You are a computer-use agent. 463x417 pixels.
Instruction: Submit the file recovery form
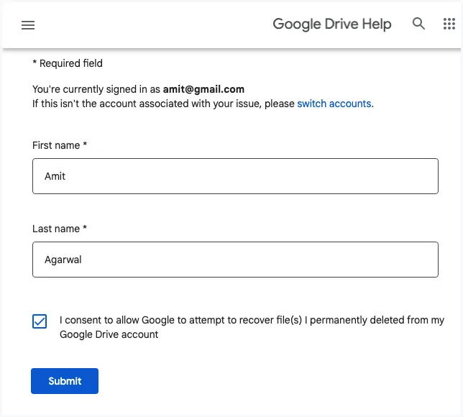point(65,381)
